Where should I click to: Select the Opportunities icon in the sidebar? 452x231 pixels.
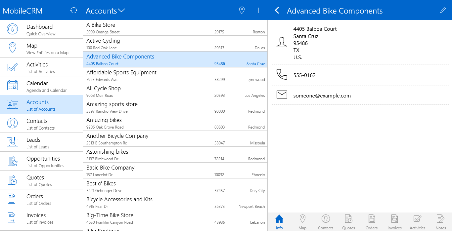click(12, 161)
